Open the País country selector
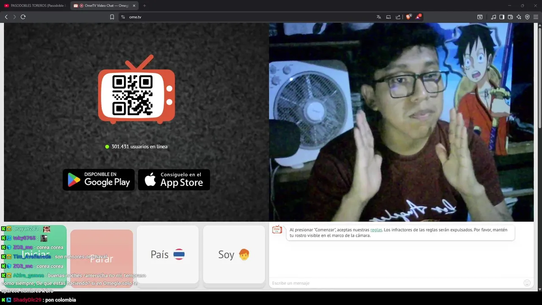The width and height of the screenshot is (542, 305). (x=168, y=254)
